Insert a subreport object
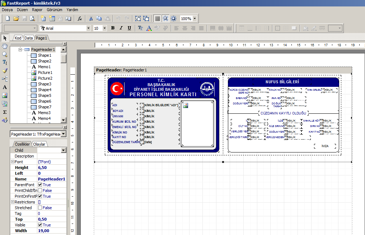The width and height of the screenshot is (365, 235). [x=5, y=104]
